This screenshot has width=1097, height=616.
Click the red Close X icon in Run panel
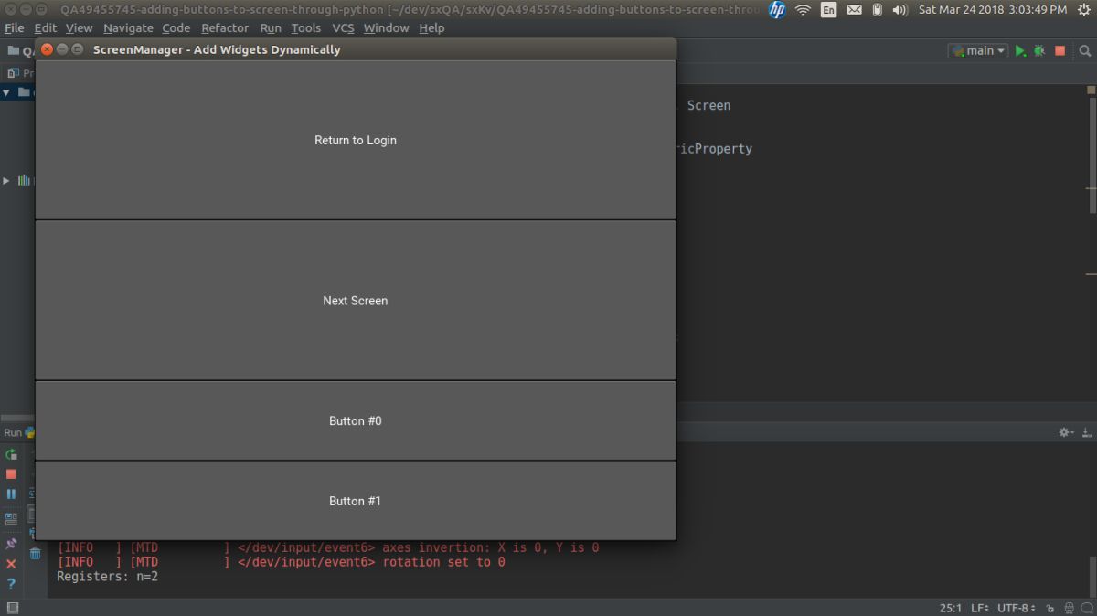point(11,564)
